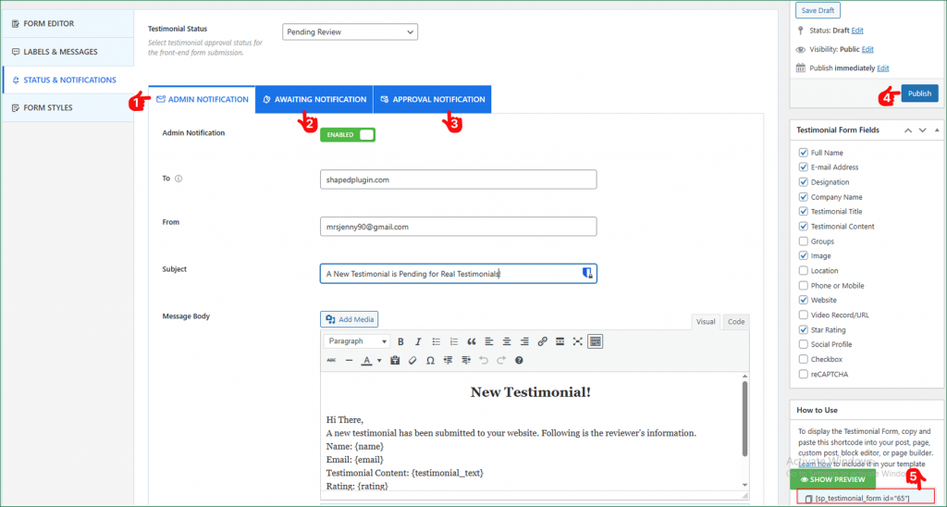The width and height of the screenshot is (947, 507).
Task: Increase the paragraph indent
Action: [466, 360]
